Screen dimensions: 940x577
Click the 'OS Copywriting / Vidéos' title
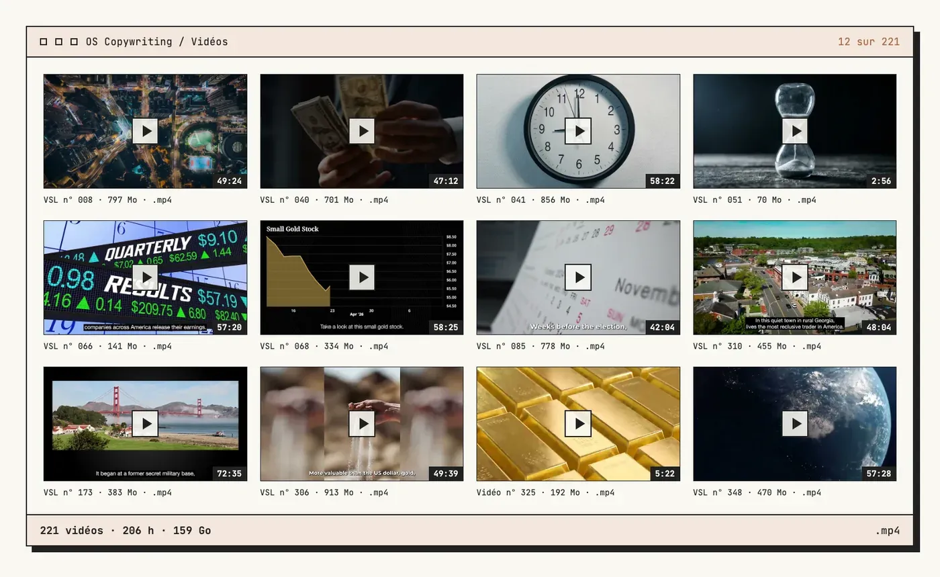pyautogui.click(x=157, y=42)
